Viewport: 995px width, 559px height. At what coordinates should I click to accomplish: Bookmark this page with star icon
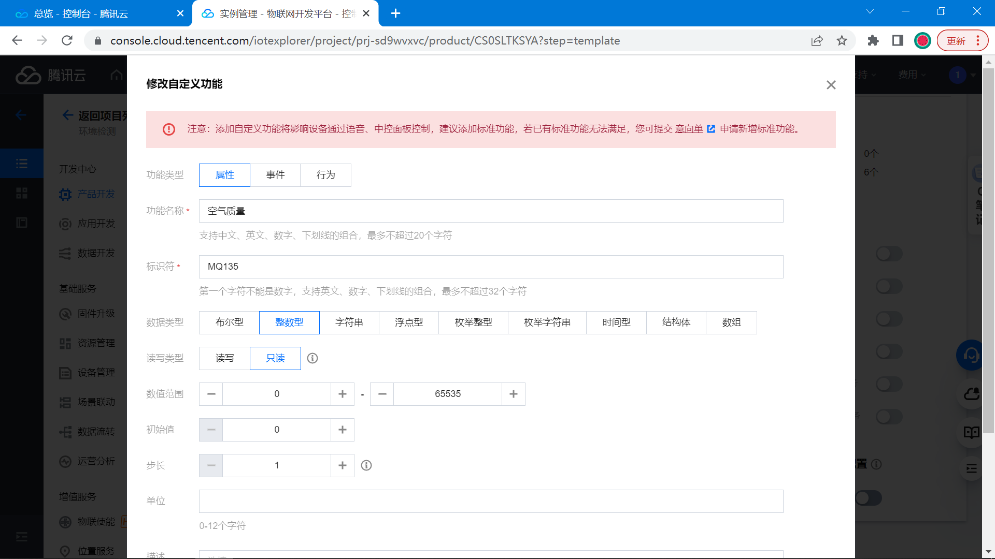(x=842, y=40)
